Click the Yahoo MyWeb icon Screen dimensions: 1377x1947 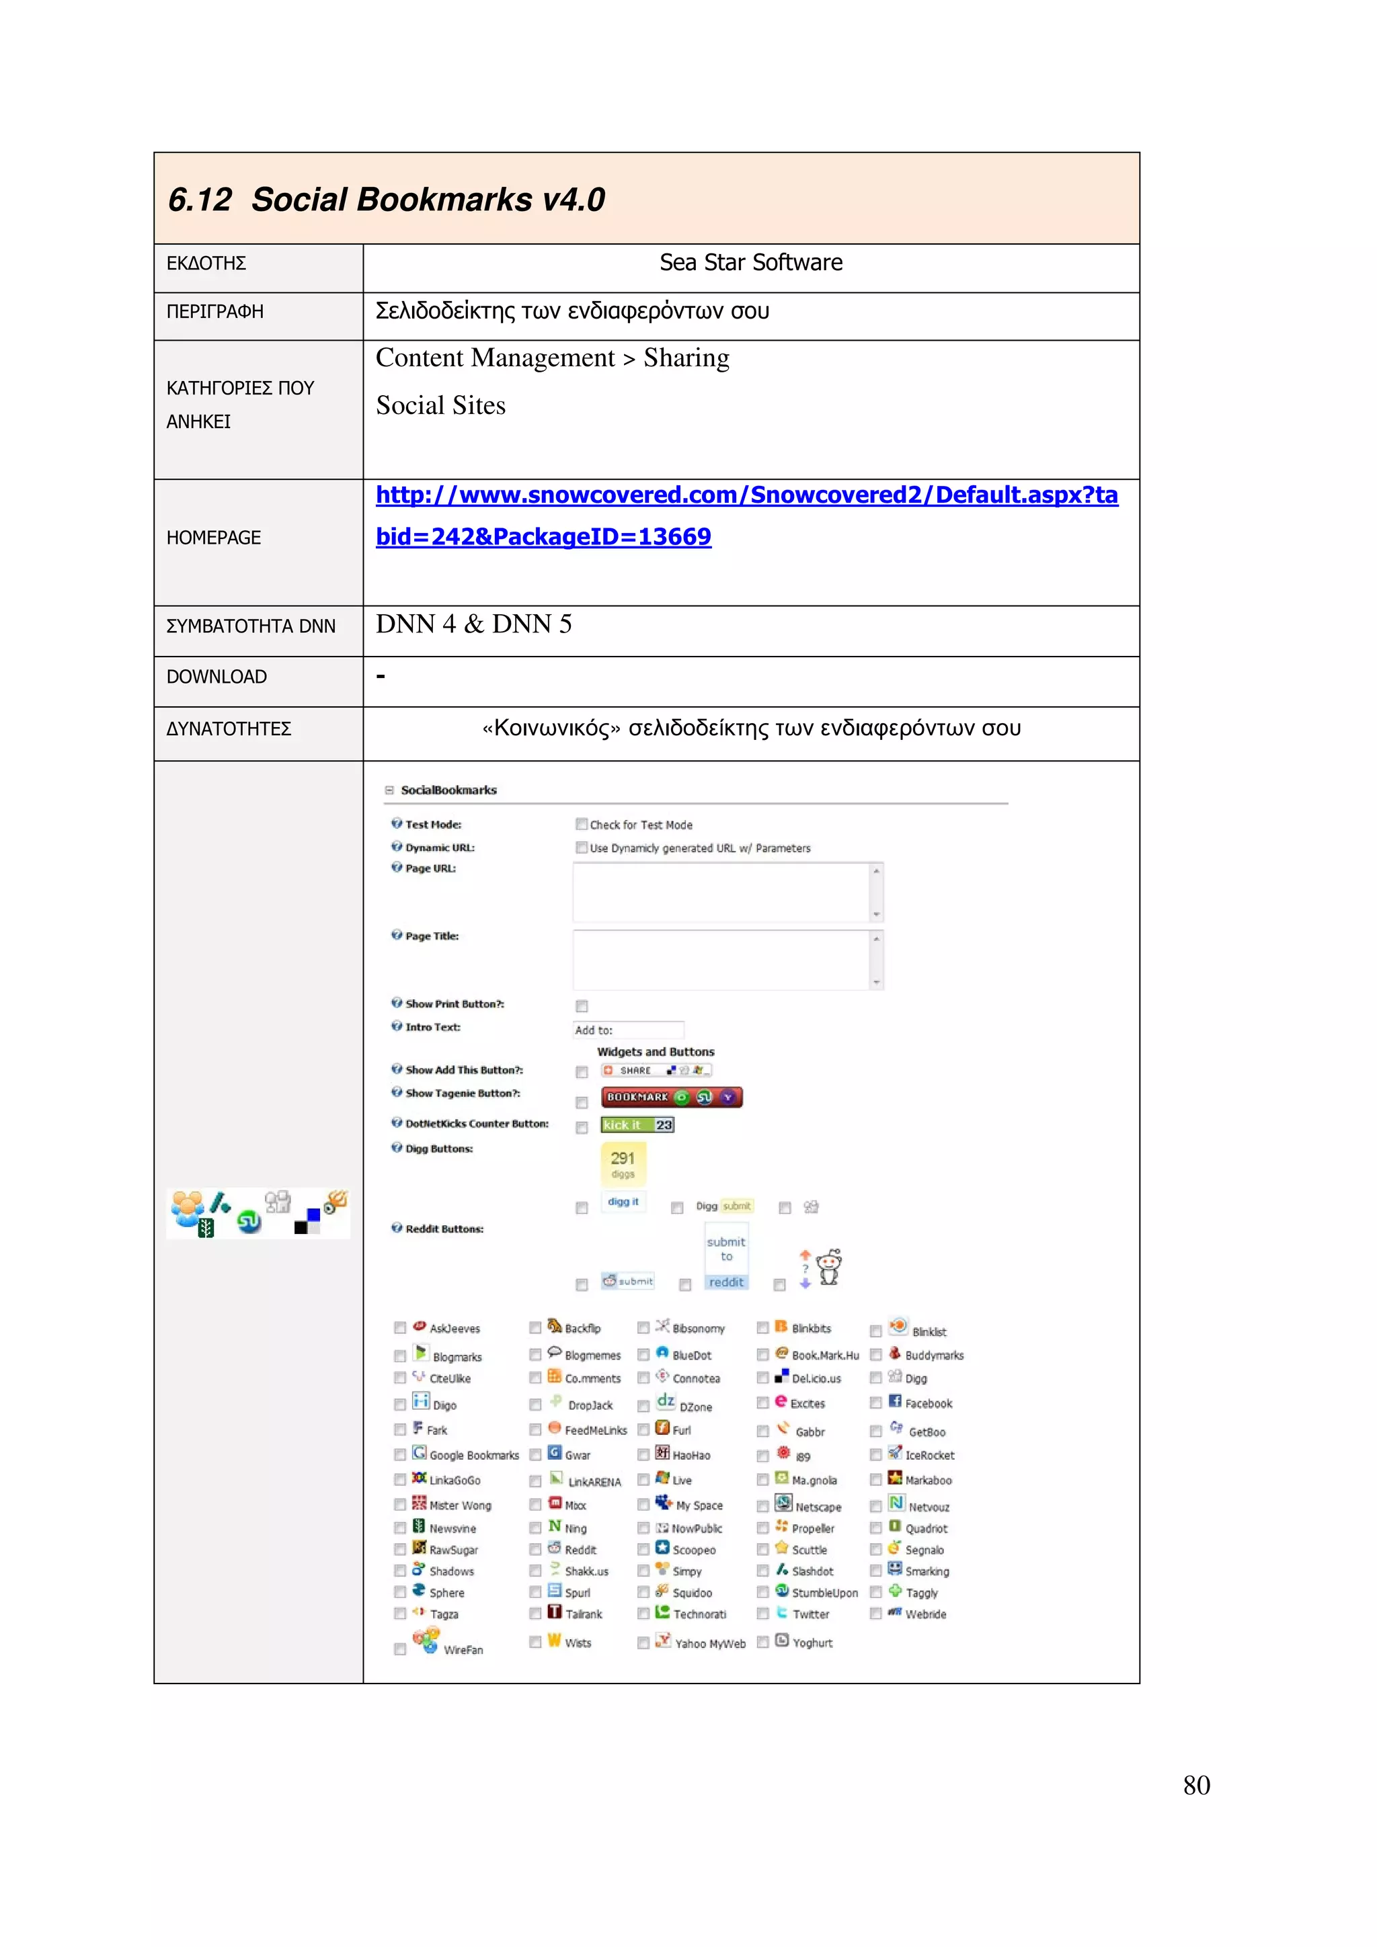click(664, 1640)
